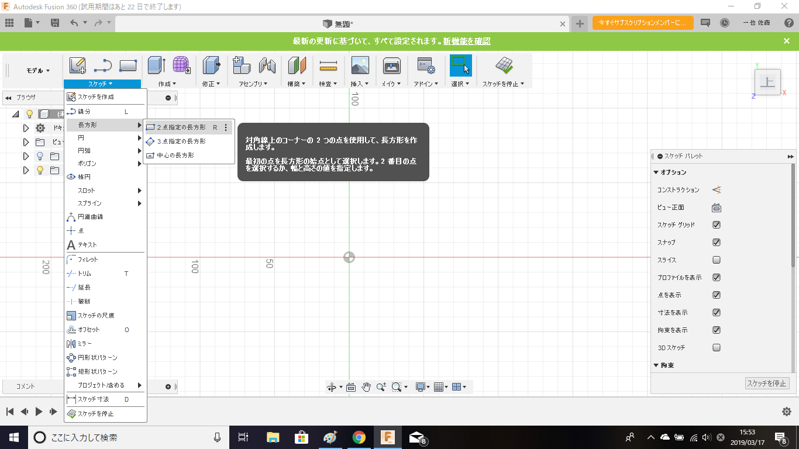
Task: Dismiss the green update banner
Action: (x=787, y=41)
